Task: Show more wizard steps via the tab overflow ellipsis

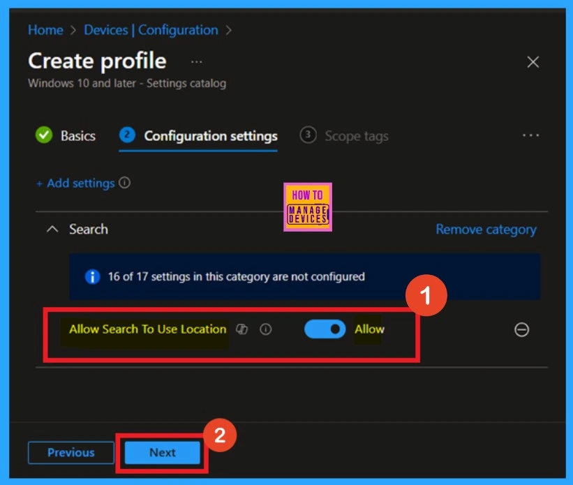Action: click(530, 135)
